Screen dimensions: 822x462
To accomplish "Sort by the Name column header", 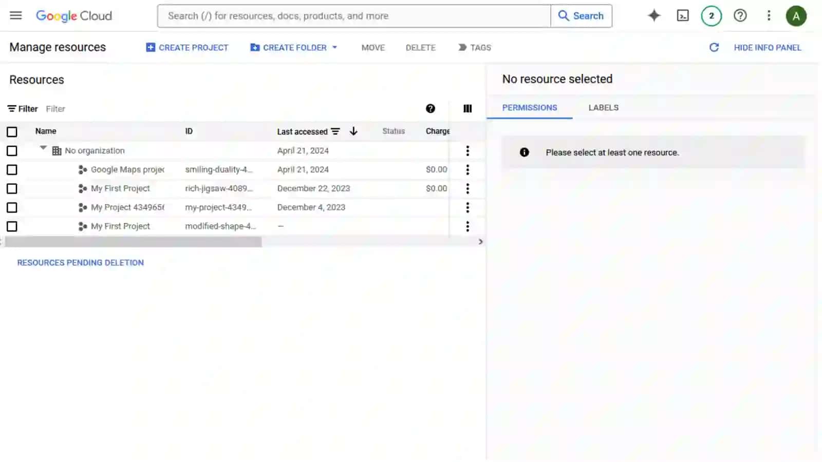I will (46, 131).
